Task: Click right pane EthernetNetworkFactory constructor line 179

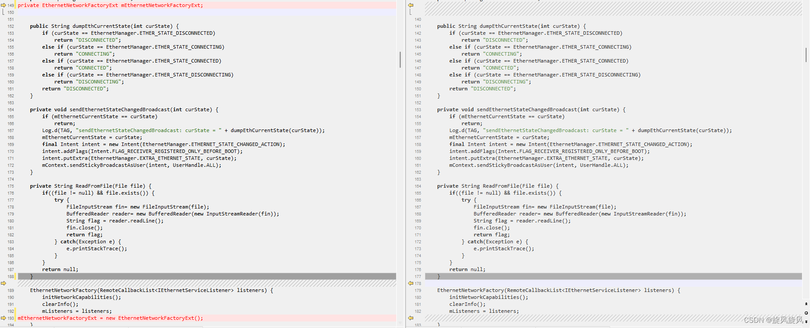Action: pos(559,290)
